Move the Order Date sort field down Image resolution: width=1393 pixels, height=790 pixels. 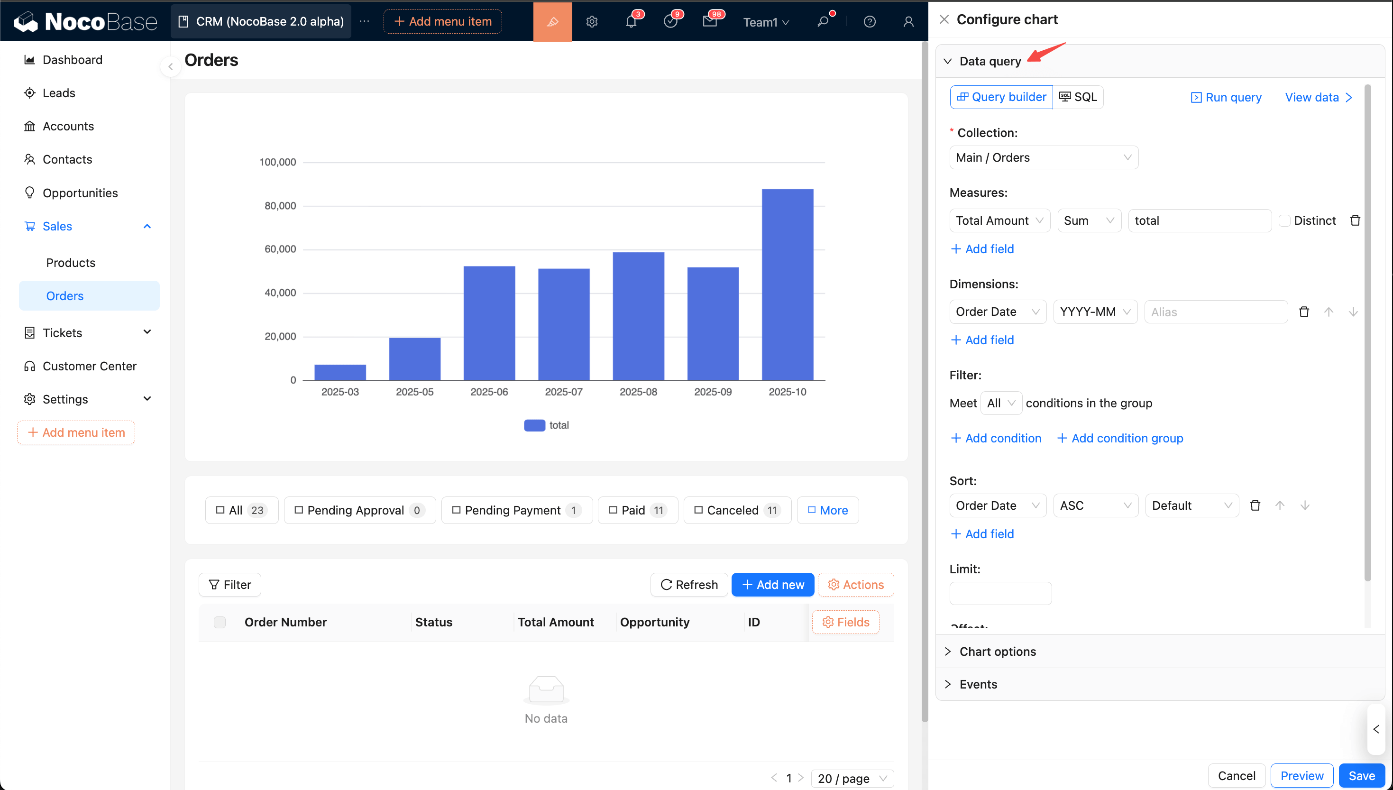tap(1305, 505)
